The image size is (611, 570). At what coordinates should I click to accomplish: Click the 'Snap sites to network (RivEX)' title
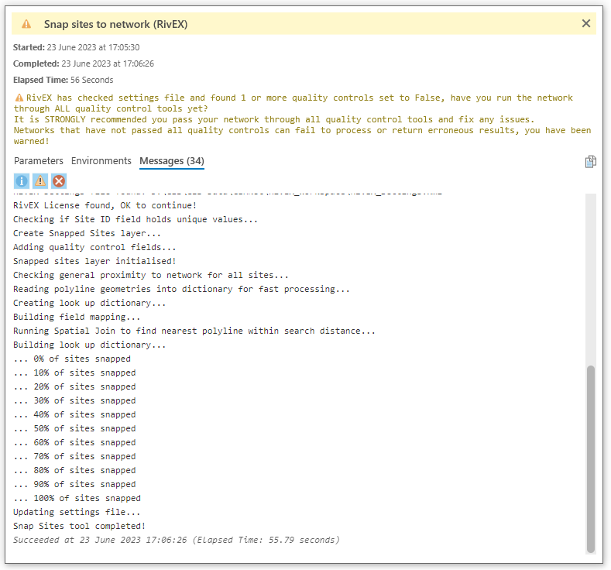[115, 24]
